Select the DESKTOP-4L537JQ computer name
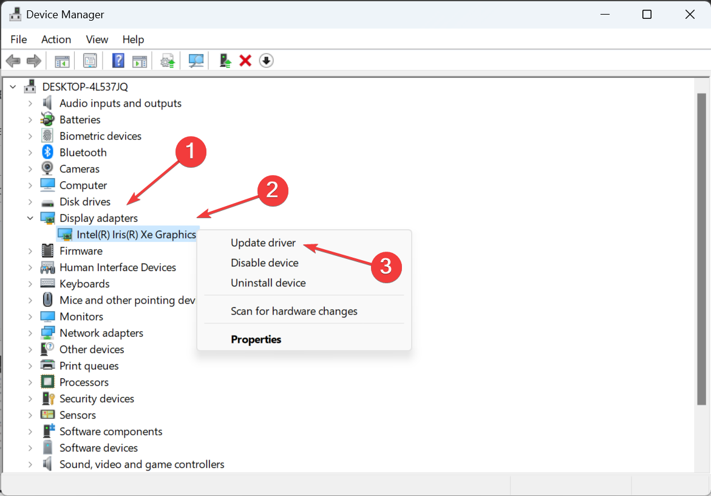711x496 pixels. coord(85,87)
